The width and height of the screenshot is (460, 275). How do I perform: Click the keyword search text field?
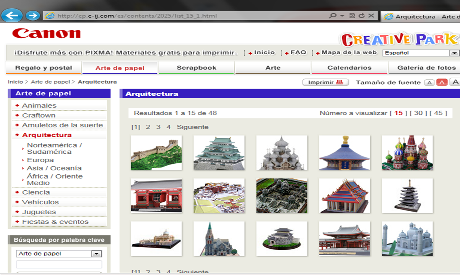coord(59,265)
